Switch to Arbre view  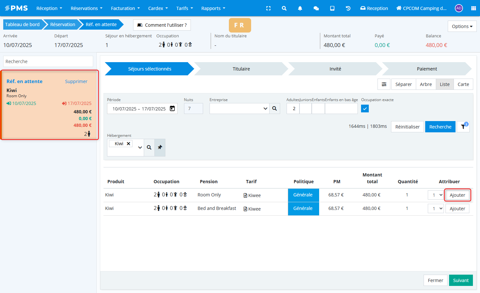[x=426, y=84]
